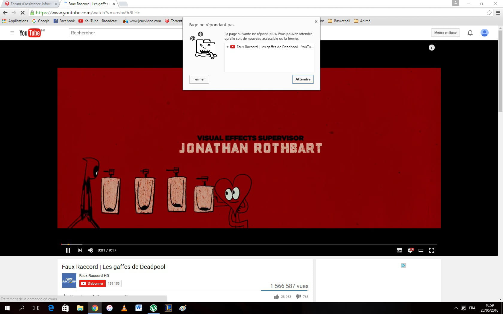Toggle theater mode view
Viewport: 503px width, 314px height.
click(x=421, y=250)
